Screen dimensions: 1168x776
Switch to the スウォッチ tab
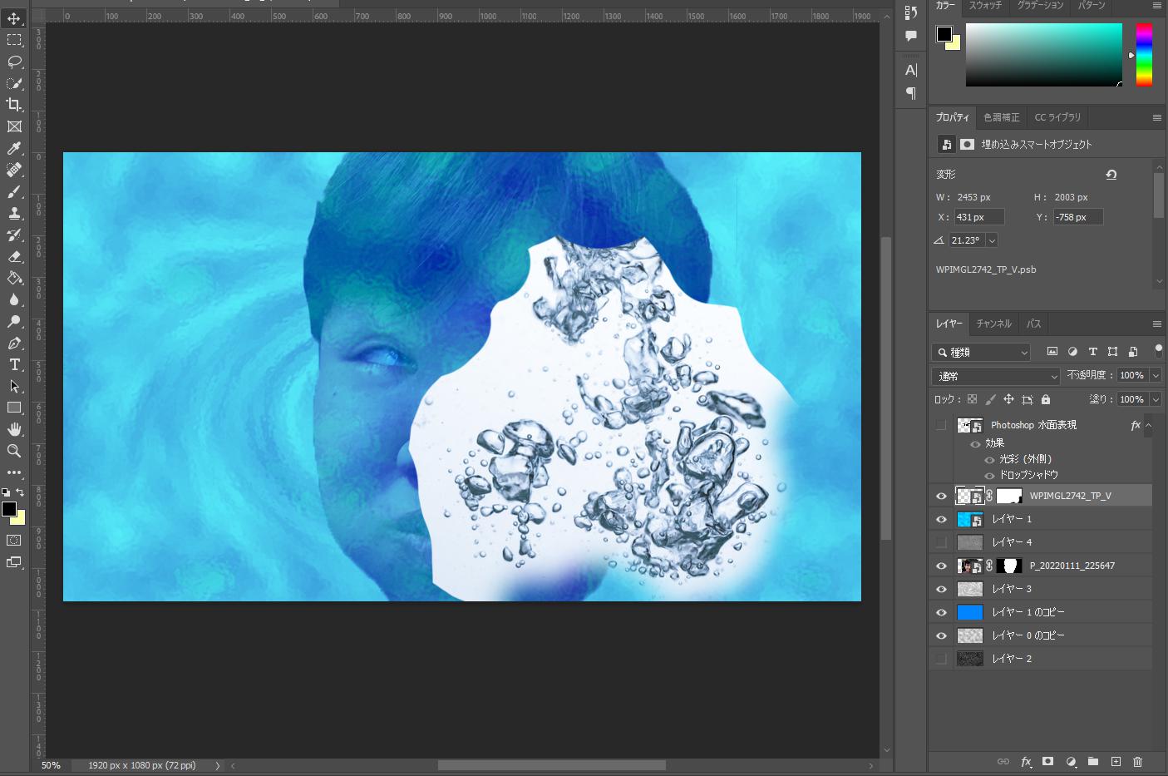click(x=985, y=6)
